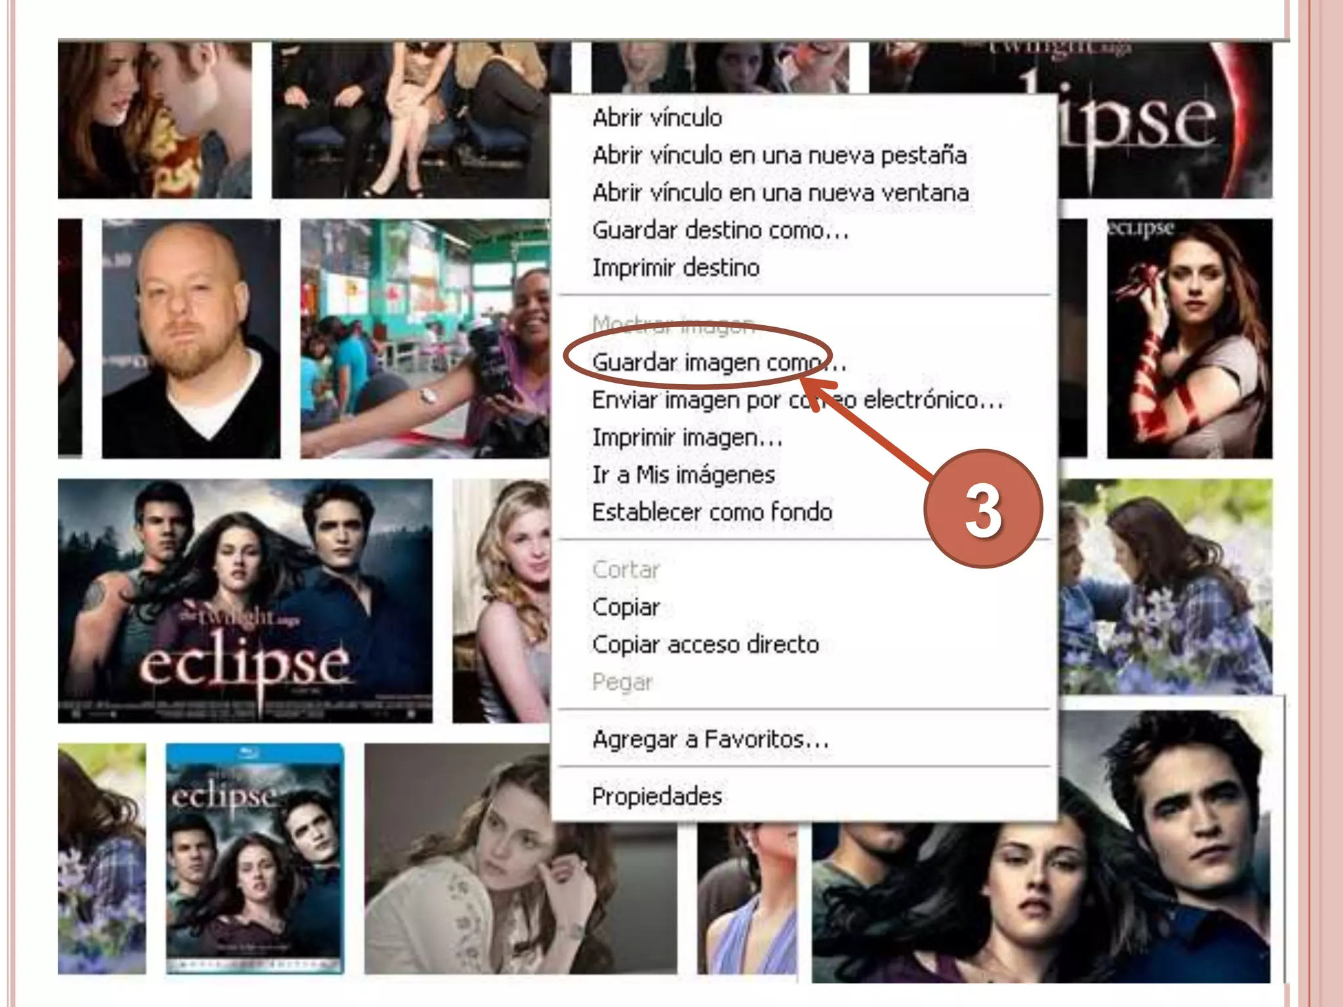Open thumbnail of woman holding red ribbon
Image resolution: width=1343 pixels, height=1007 pixels.
pos(1190,338)
